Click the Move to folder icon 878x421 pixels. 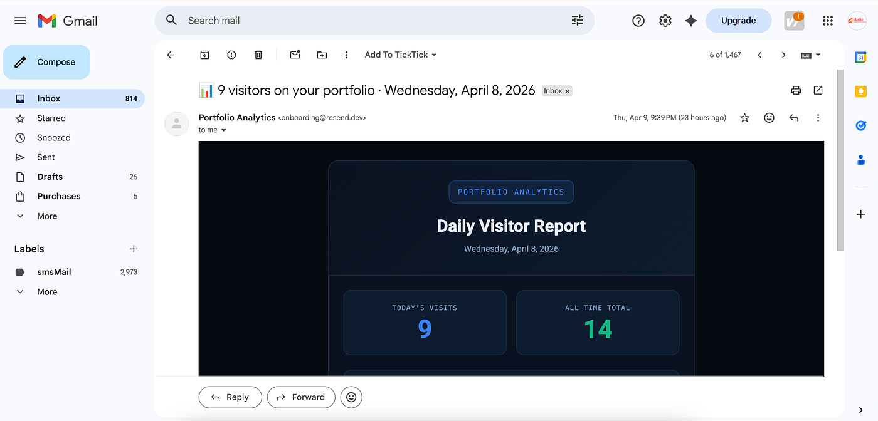coord(322,55)
